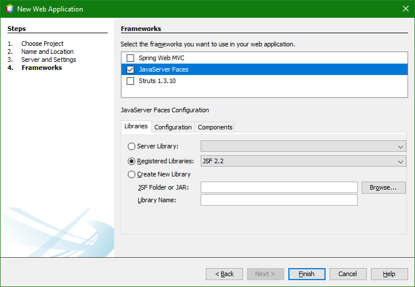The height and width of the screenshot is (287, 415).
Task: Click the NetBeans cube icon in title bar
Action: 10,9
